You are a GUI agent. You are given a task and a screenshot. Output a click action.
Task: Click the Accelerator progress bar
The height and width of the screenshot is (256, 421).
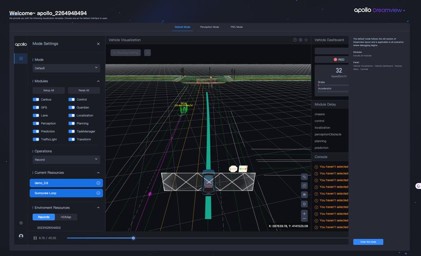(x=333, y=92)
